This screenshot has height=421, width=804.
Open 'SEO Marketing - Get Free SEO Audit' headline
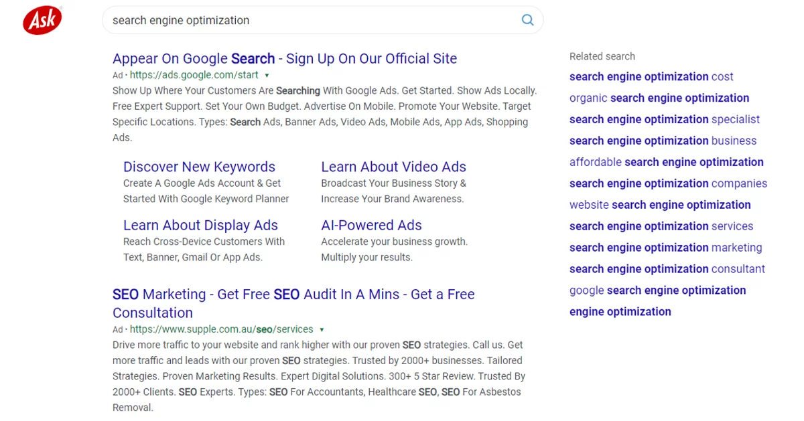[x=293, y=303]
